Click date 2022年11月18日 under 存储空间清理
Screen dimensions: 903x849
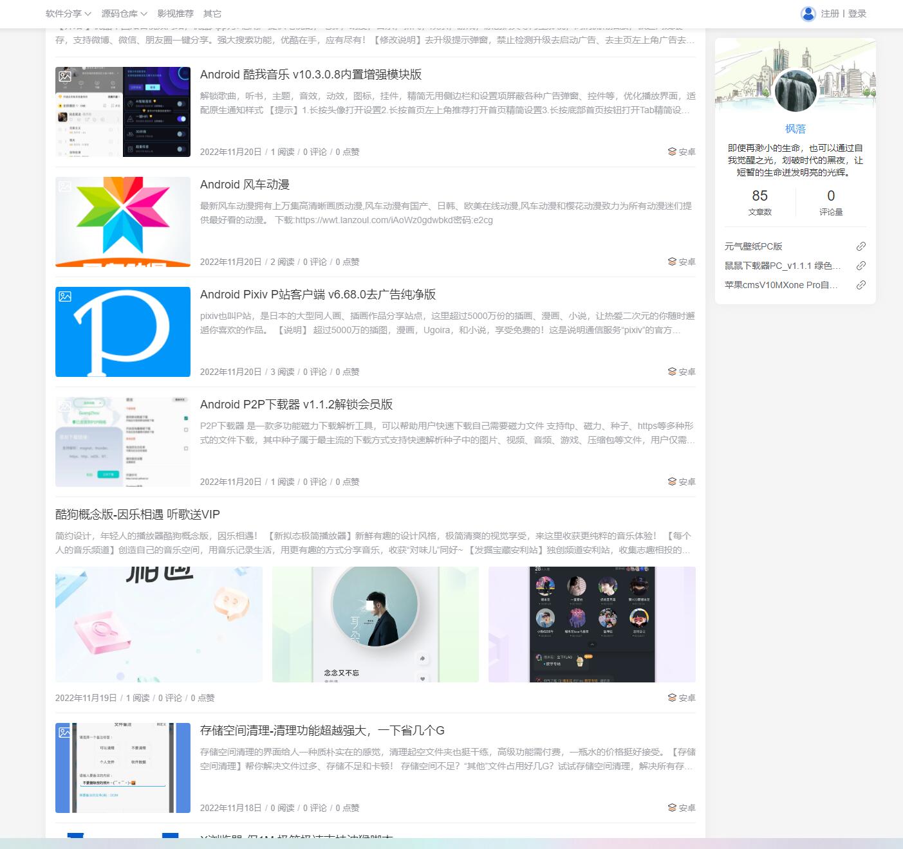point(231,808)
